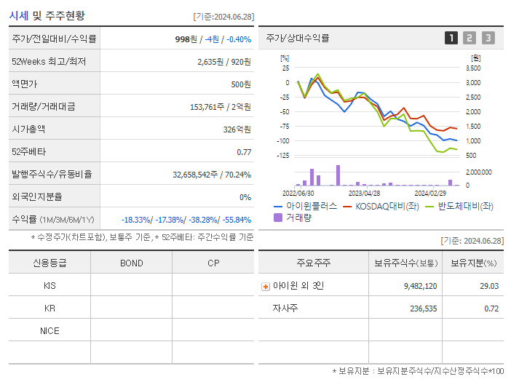Select the 액면가 row label
Viewport: 511px width, 382px height.
(x=25, y=84)
